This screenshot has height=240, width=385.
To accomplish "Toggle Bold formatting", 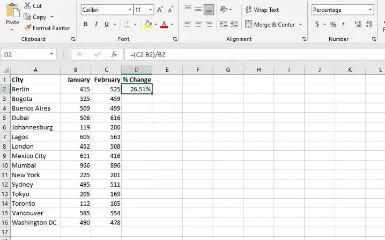I will coord(85,24).
